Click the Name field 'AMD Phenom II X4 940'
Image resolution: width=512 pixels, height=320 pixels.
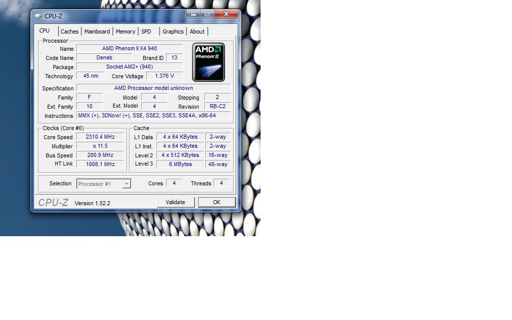point(130,48)
